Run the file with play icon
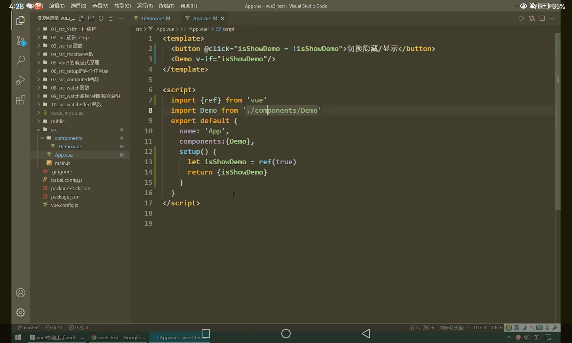This screenshot has width=572, height=343. click(x=522, y=18)
